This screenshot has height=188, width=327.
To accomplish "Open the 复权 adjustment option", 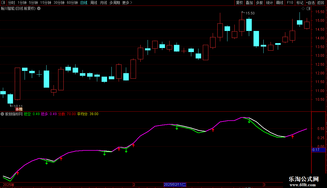I will tap(239, 3).
